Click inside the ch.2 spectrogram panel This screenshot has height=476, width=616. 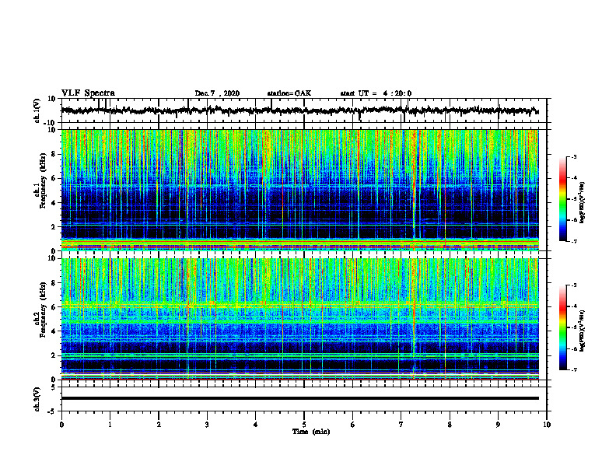tap(299, 319)
